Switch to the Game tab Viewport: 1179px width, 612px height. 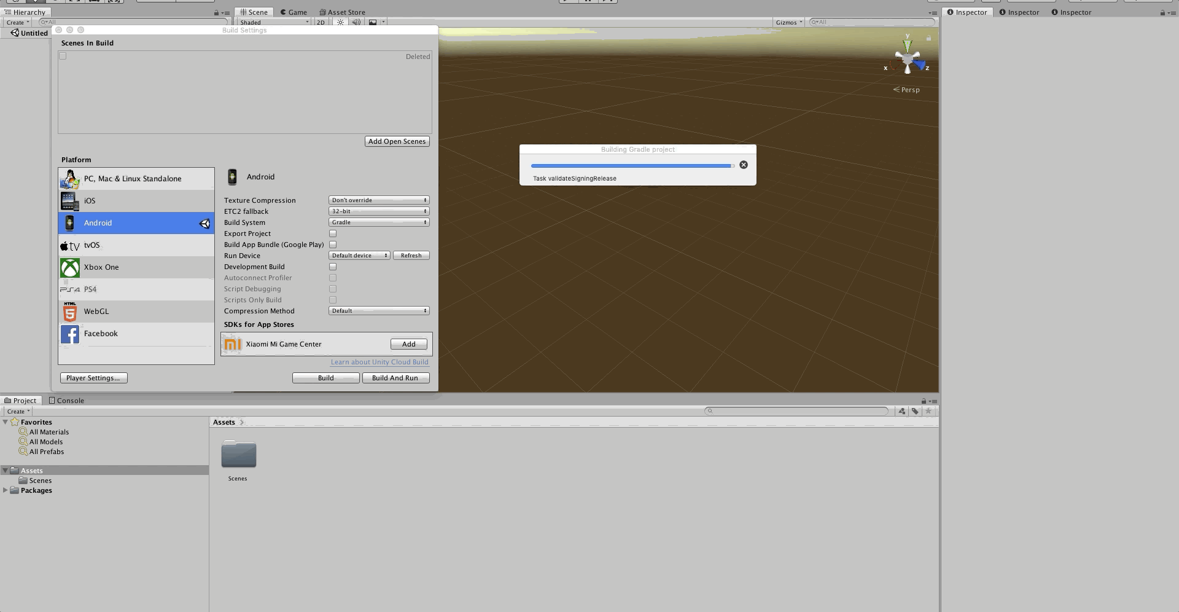293,12
